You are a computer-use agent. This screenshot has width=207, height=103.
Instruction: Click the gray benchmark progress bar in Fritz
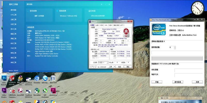(177, 58)
